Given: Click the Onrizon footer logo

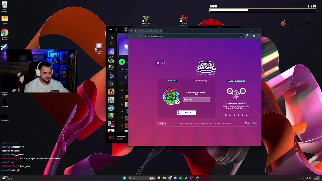Looking at the screenshot, I should (251, 123).
